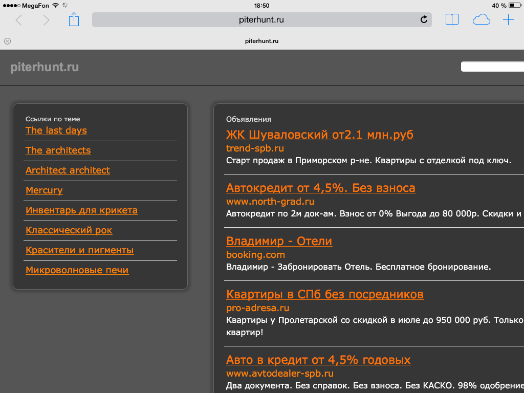Open "Микроволновые печи" link
Screen dimensions: 524x393
[x=77, y=270]
